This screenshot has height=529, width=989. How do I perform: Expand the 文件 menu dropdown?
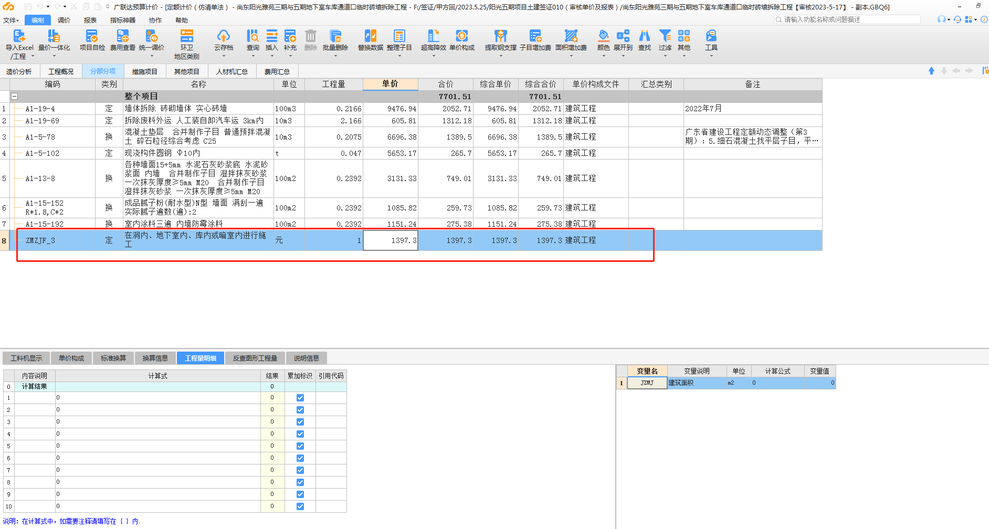click(x=10, y=20)
